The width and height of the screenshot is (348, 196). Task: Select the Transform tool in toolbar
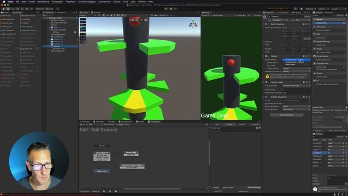27,9
